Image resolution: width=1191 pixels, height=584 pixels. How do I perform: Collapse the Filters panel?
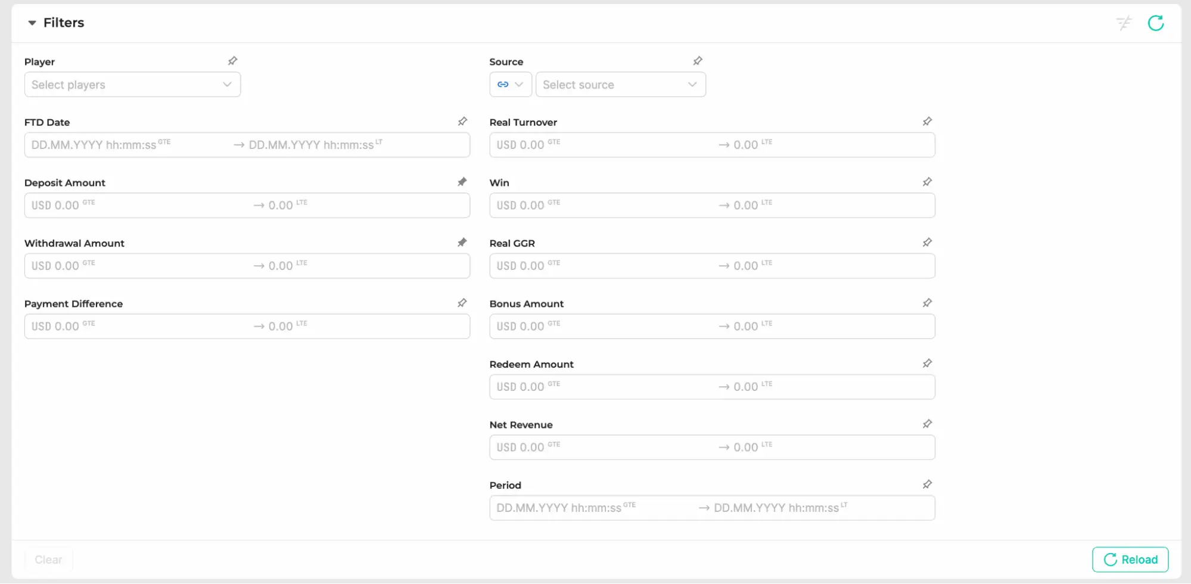[32, 23]
